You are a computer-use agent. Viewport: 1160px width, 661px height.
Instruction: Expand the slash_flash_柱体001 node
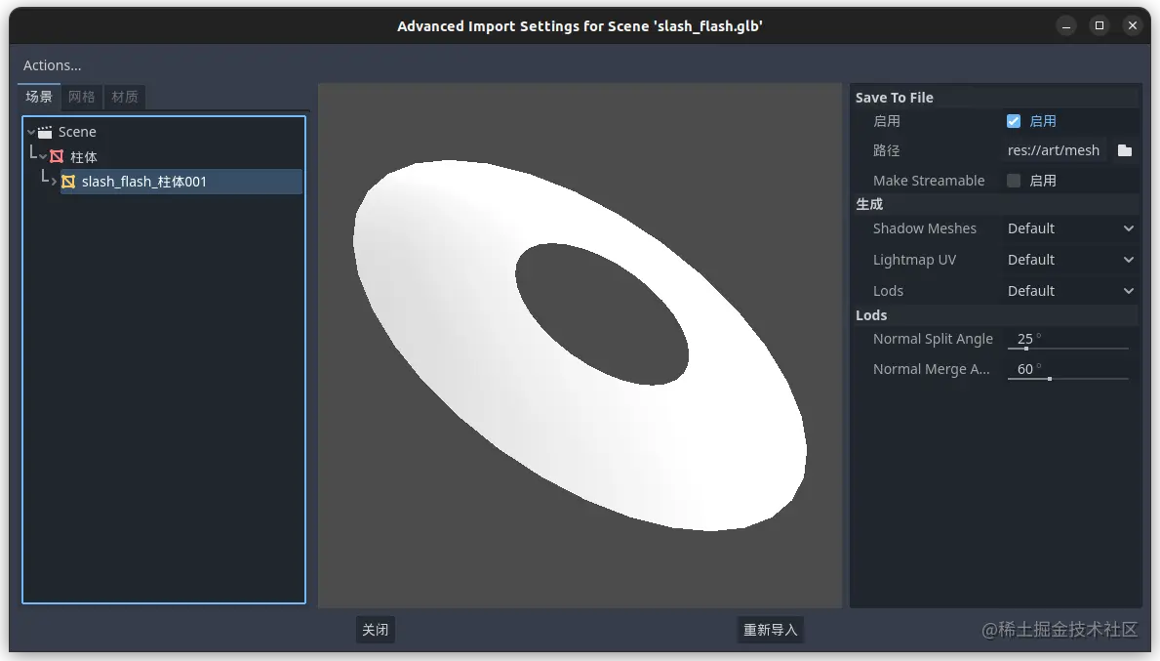click(x=54, y=182)
